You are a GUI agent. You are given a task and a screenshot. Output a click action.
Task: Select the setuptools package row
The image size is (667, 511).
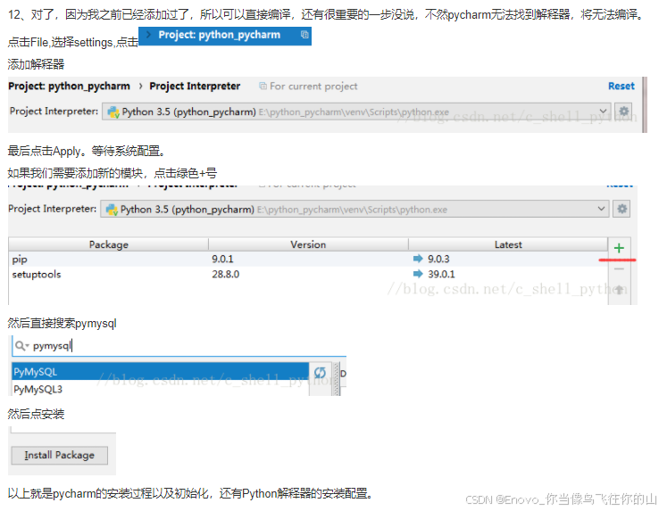[x=308, y=274]
